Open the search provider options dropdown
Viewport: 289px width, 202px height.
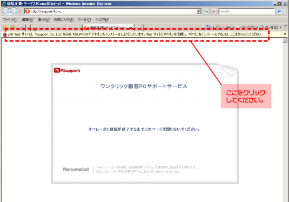pyautogui.click(x=284, y=11)
